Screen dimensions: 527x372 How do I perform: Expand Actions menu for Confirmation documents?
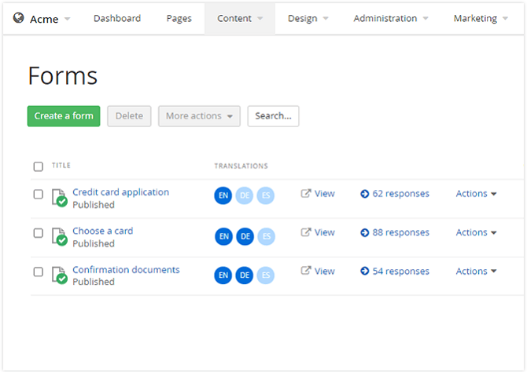pos(476,272)
